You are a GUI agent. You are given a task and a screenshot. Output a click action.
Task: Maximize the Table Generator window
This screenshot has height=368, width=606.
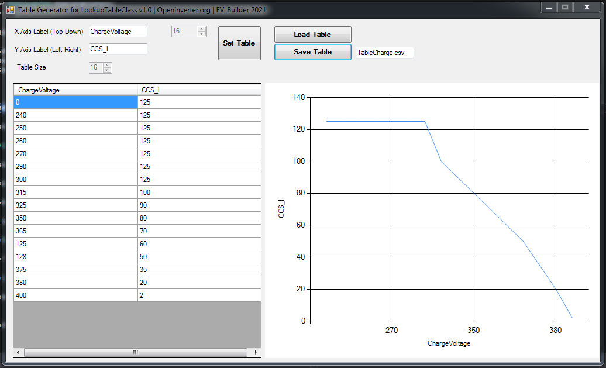[x=564, y=8]
